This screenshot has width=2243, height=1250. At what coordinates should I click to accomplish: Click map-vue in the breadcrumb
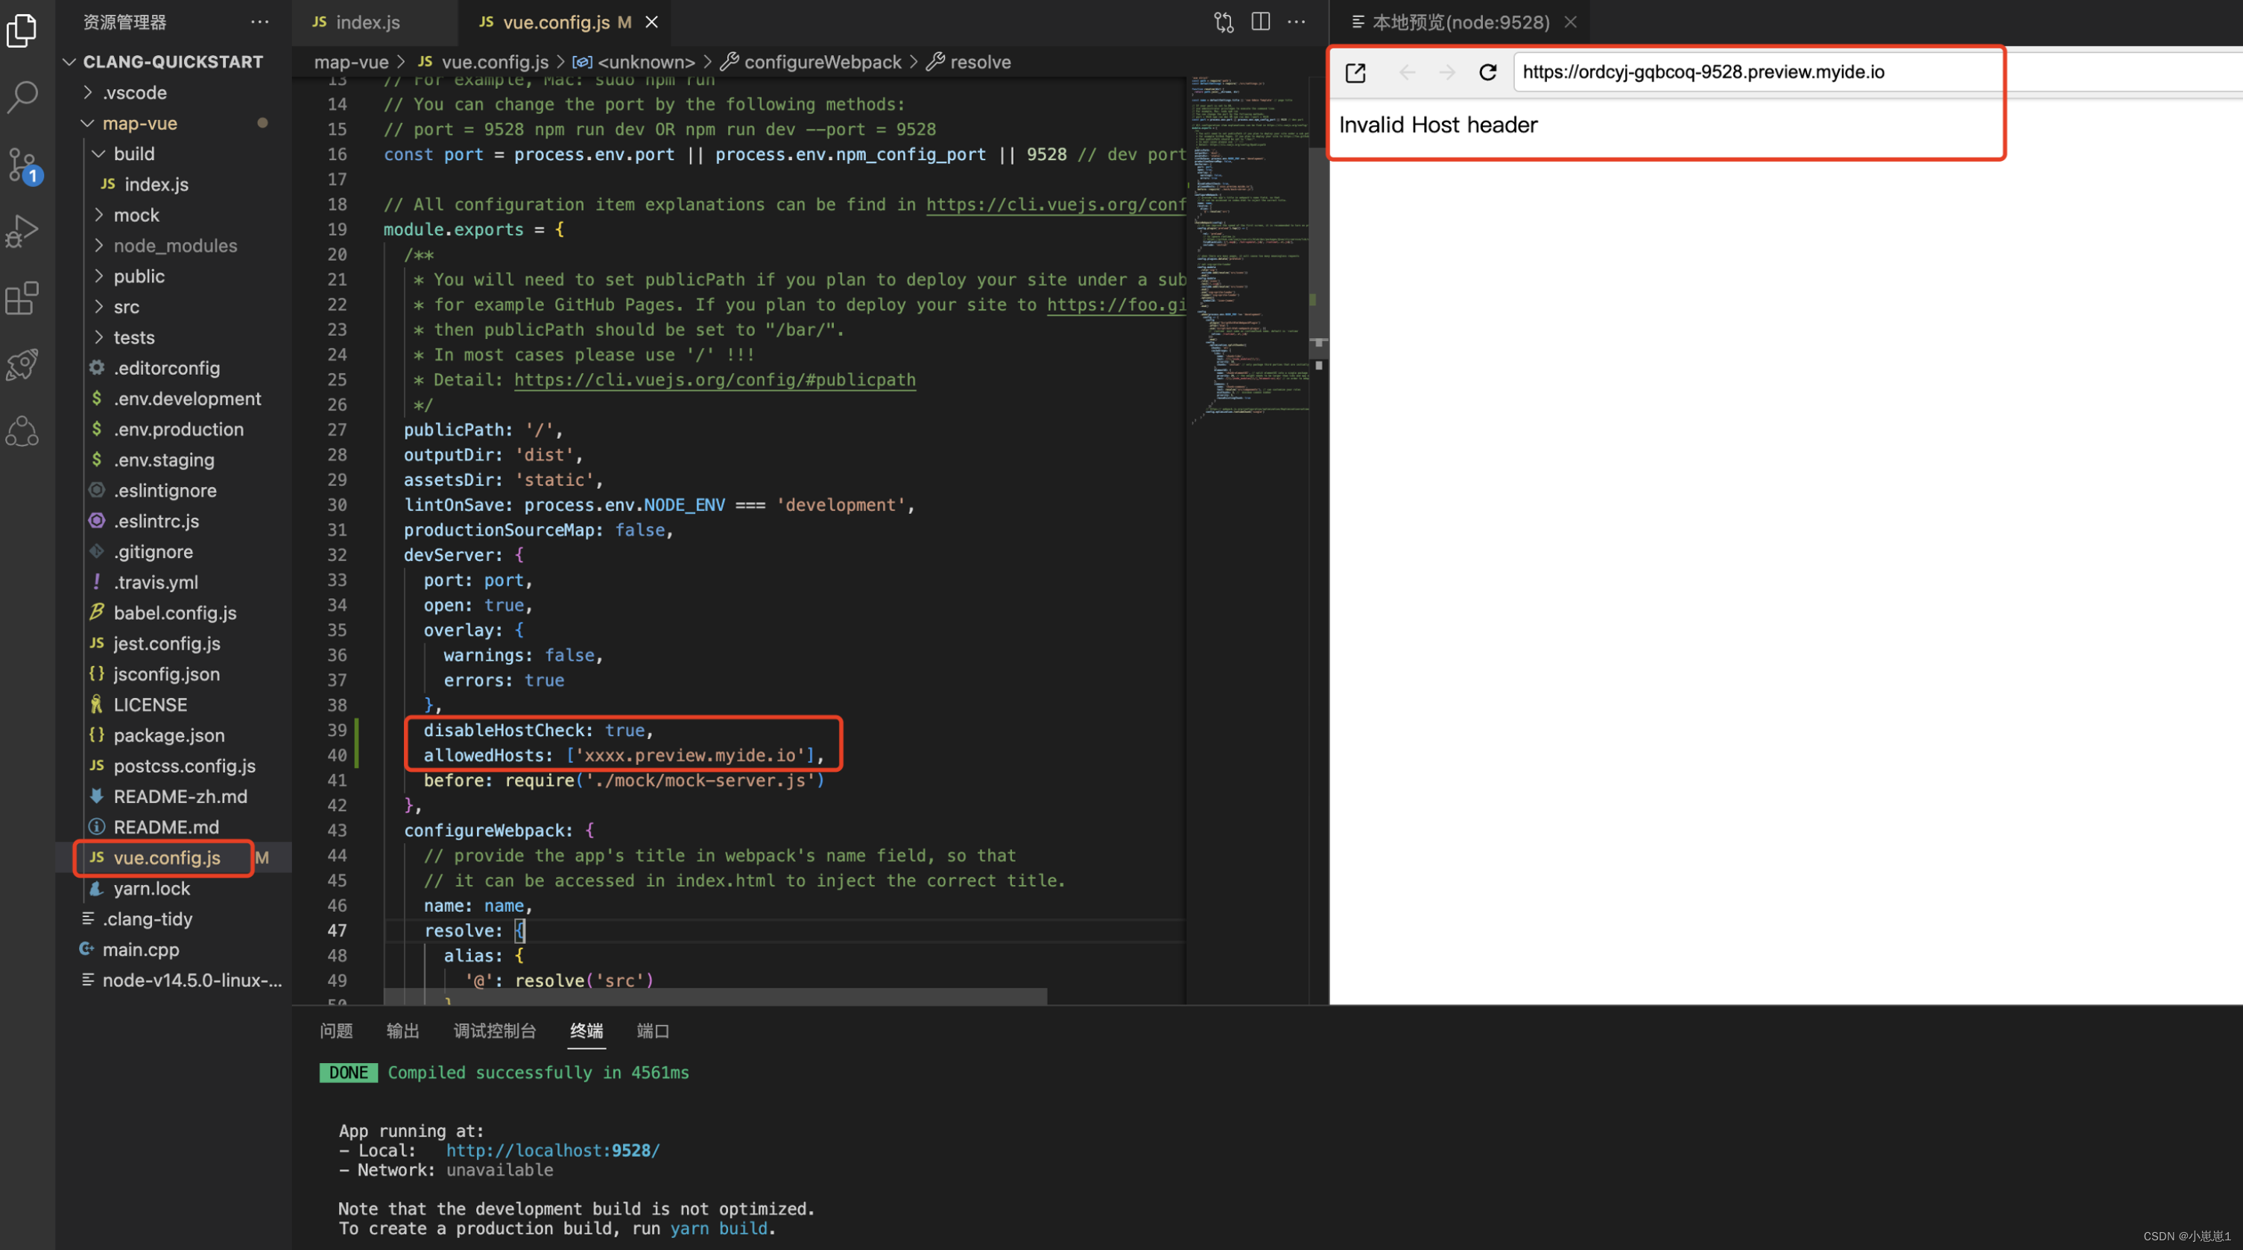(x=351, y=62)
